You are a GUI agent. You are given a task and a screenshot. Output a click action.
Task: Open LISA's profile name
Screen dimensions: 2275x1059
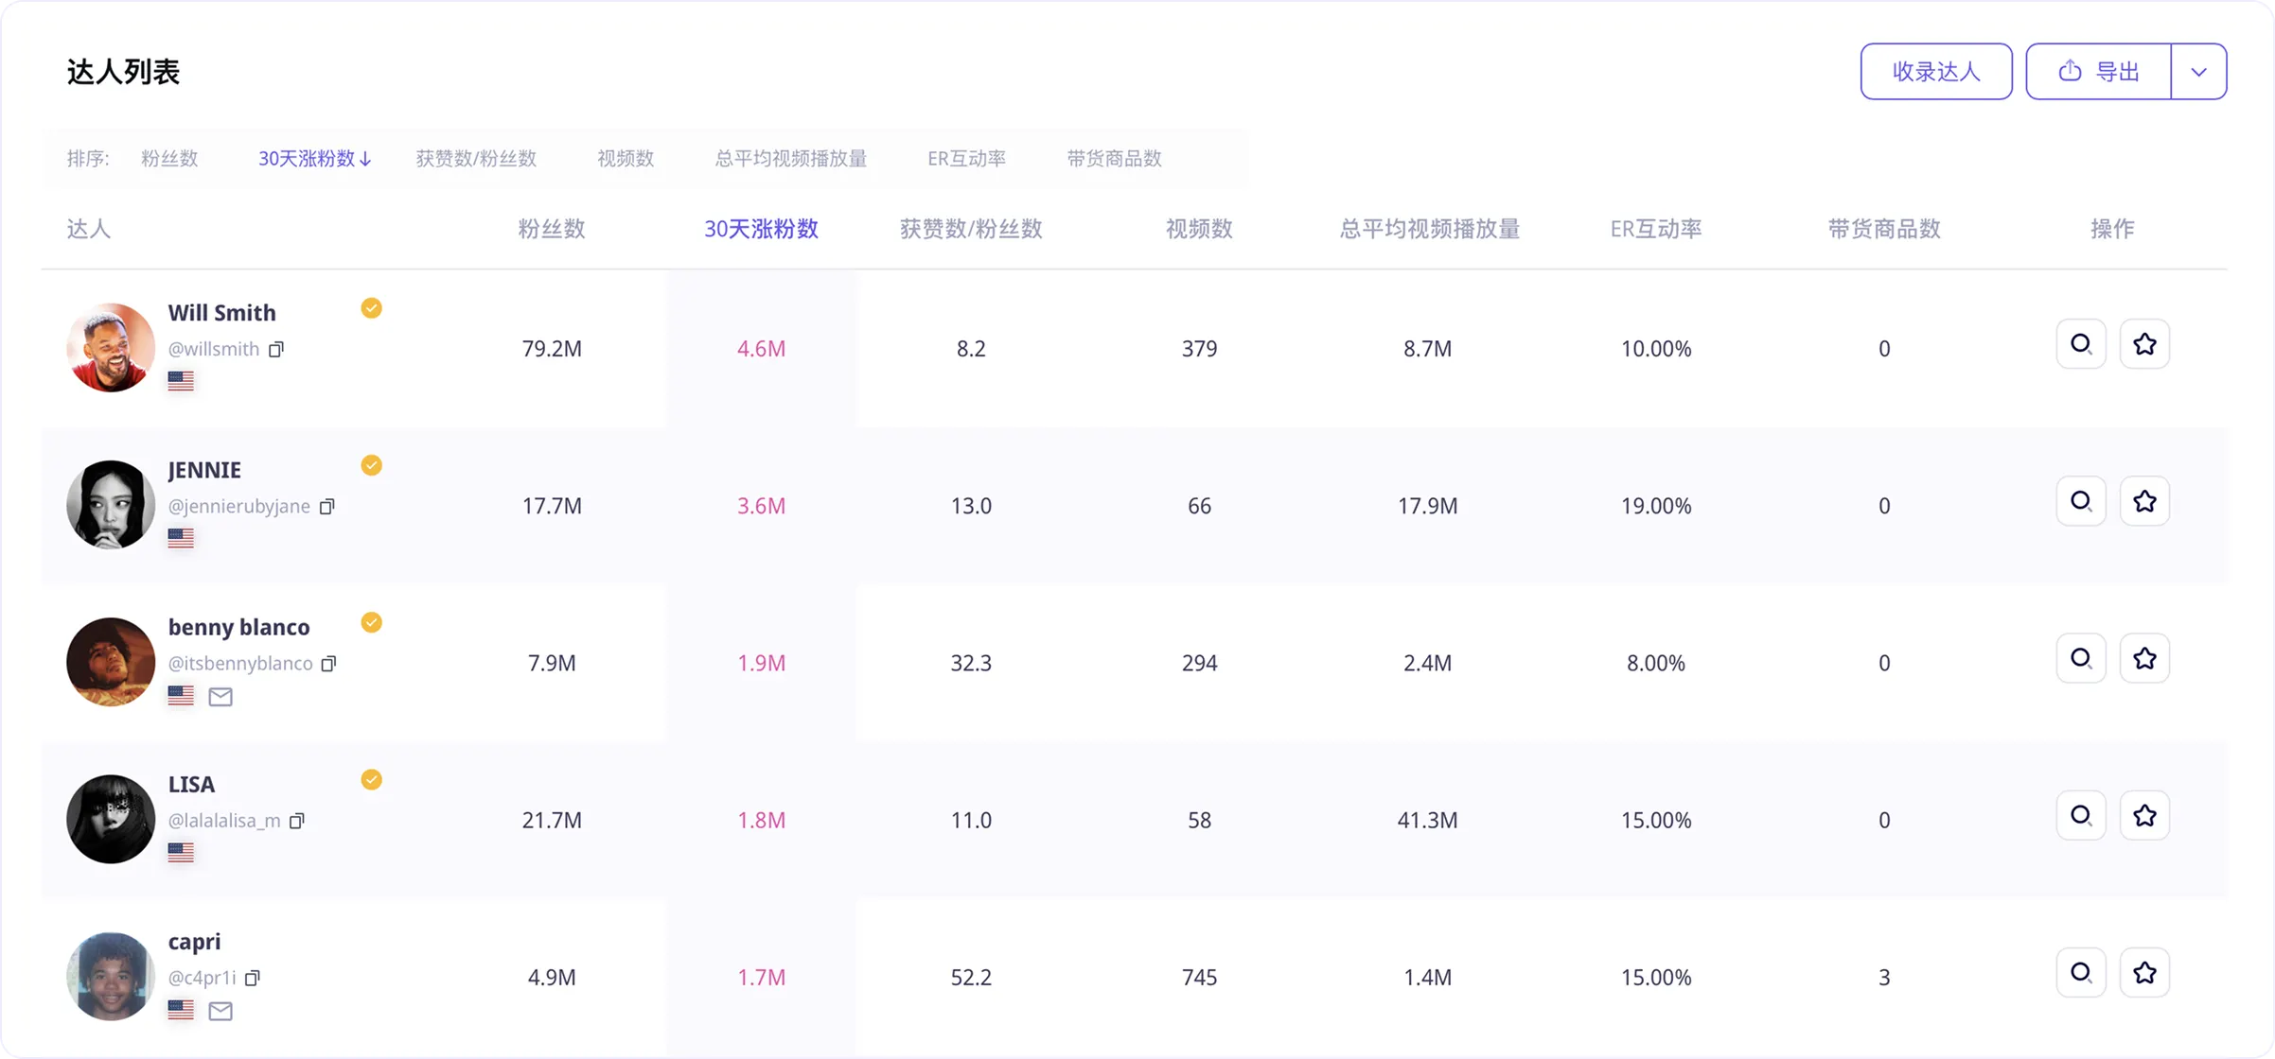(191, 784)
